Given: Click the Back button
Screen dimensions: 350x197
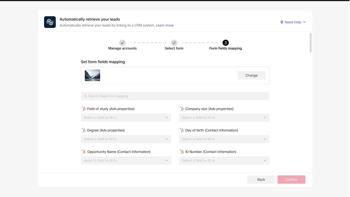Looking at the screenshot, I should click(x=261, y=180).
